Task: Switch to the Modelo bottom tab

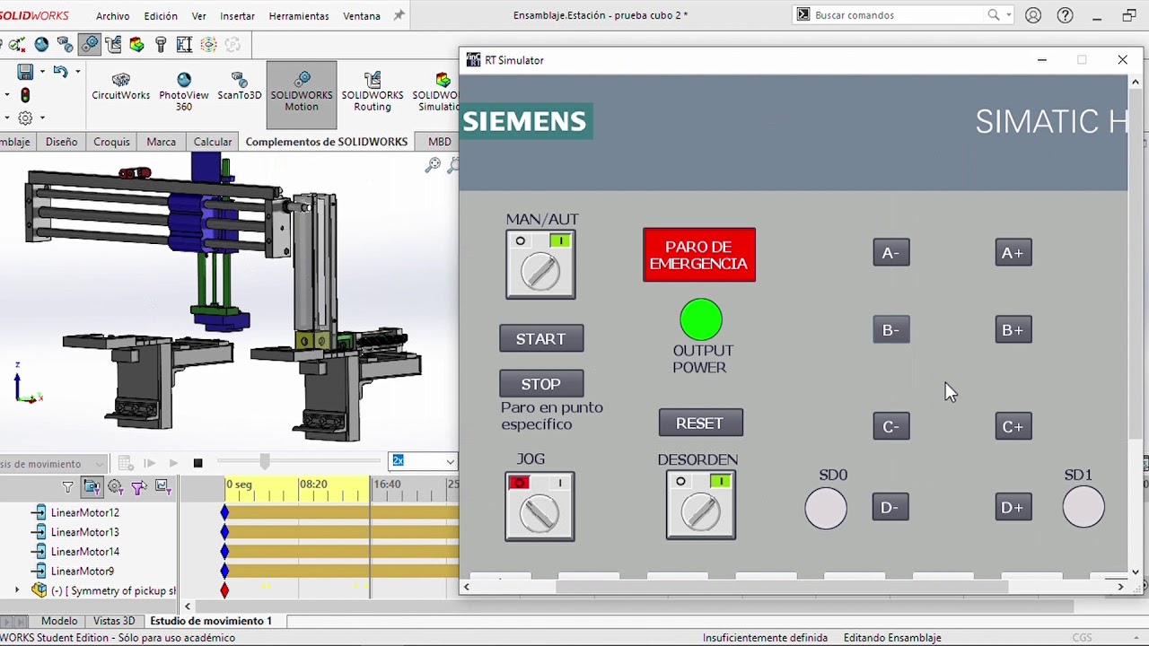Action: 59,621
